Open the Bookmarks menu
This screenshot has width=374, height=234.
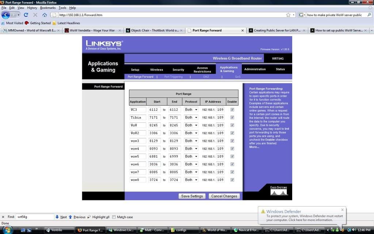pos(48,8)
